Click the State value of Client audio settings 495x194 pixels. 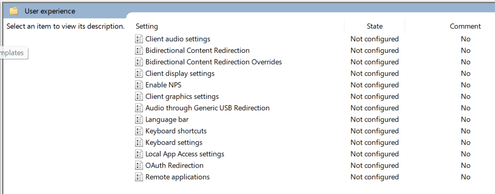click(374, 39)
